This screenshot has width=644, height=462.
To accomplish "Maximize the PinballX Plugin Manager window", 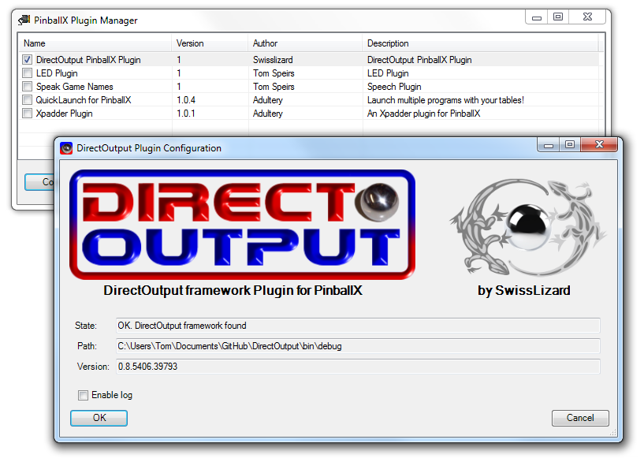I will point(558,17).
